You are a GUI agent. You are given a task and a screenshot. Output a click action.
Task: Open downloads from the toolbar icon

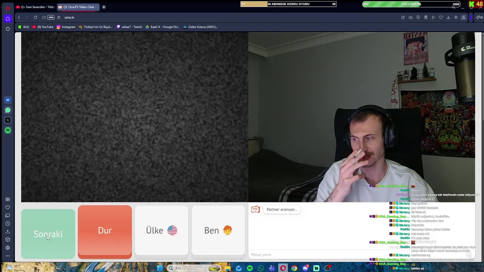pyautogui.click(x=448, y=17)
